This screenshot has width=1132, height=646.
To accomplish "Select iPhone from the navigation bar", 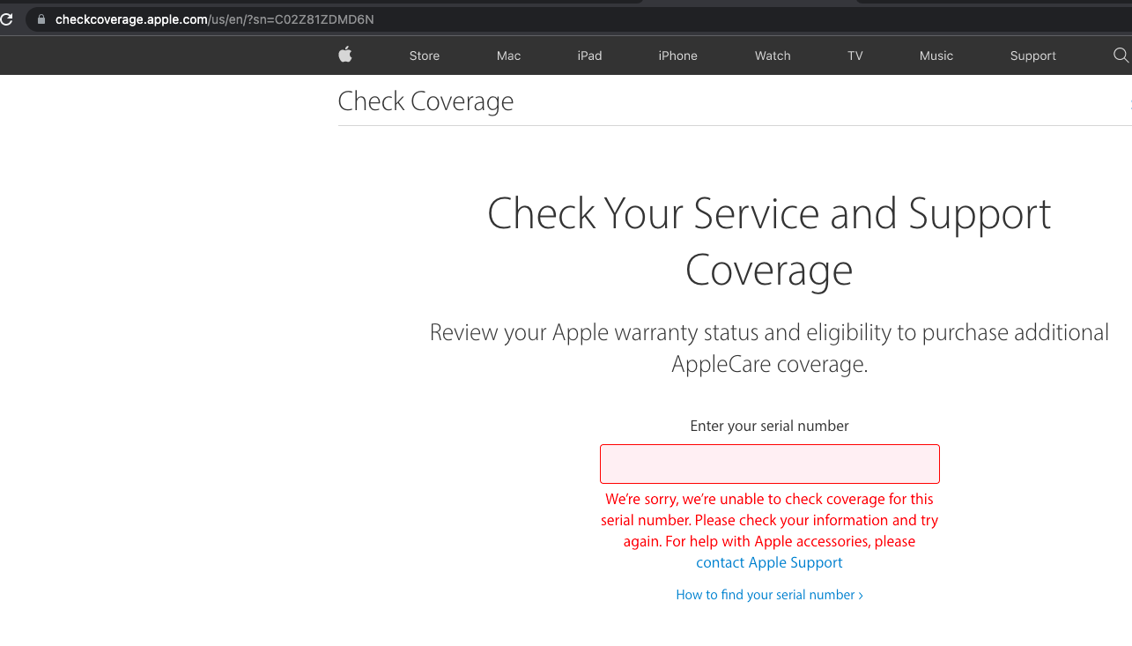I will (x=677, y=56).
